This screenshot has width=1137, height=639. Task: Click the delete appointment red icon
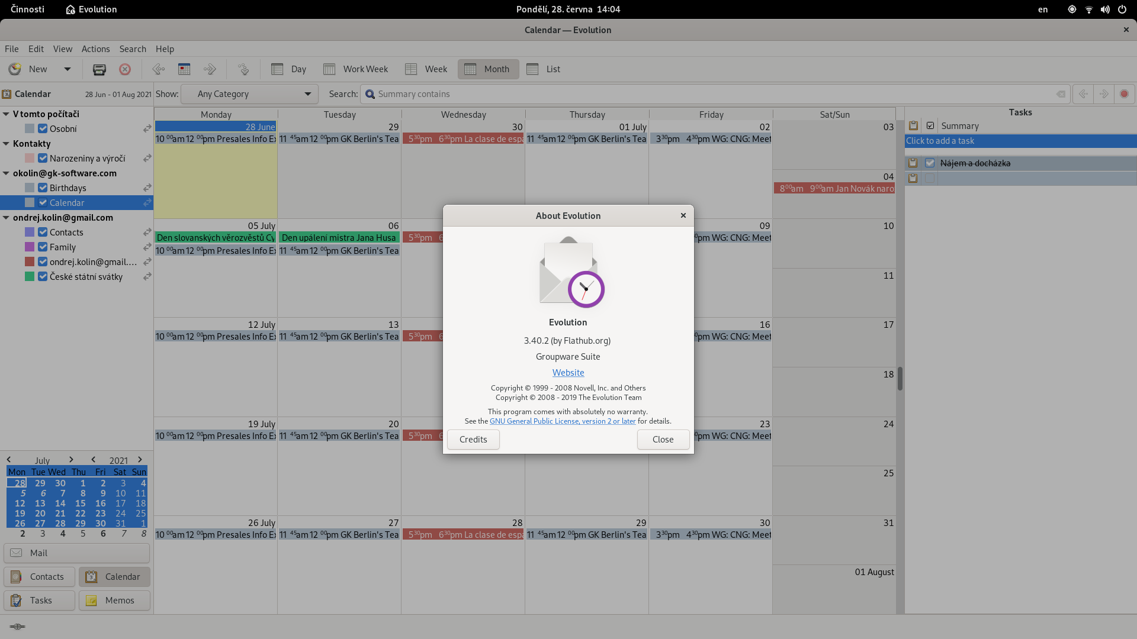click(x=125, y=69)
